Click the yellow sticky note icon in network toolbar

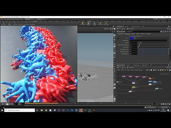161,70
